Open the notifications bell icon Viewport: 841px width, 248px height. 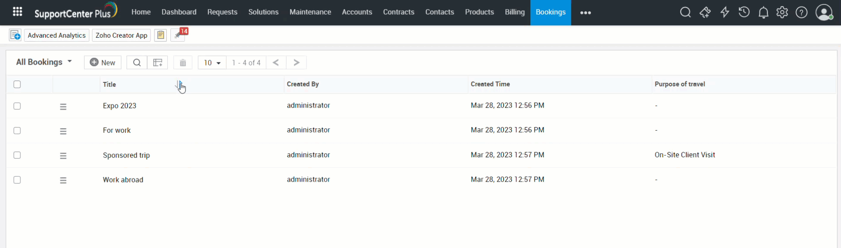pyautogui.click(x=764, y=12)
